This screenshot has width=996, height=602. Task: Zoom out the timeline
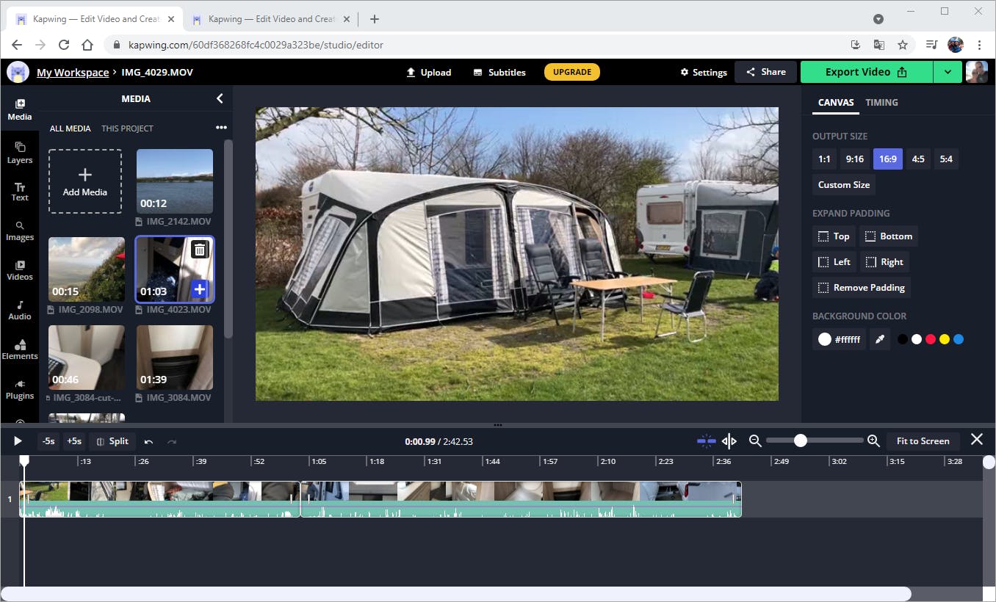pyautogui.click(x=754, y=440)
